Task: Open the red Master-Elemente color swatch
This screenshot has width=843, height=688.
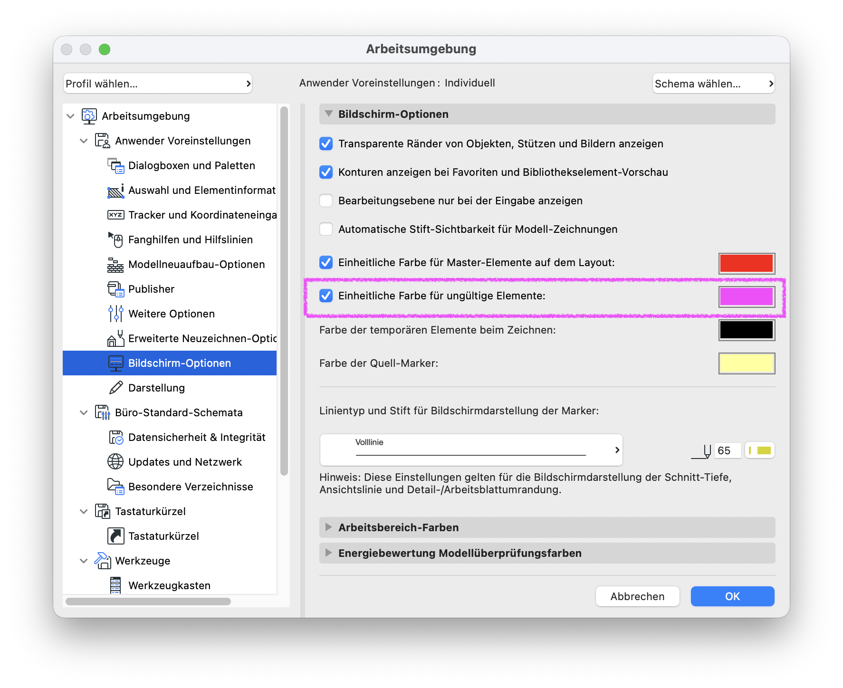Action: pos(747,263)
